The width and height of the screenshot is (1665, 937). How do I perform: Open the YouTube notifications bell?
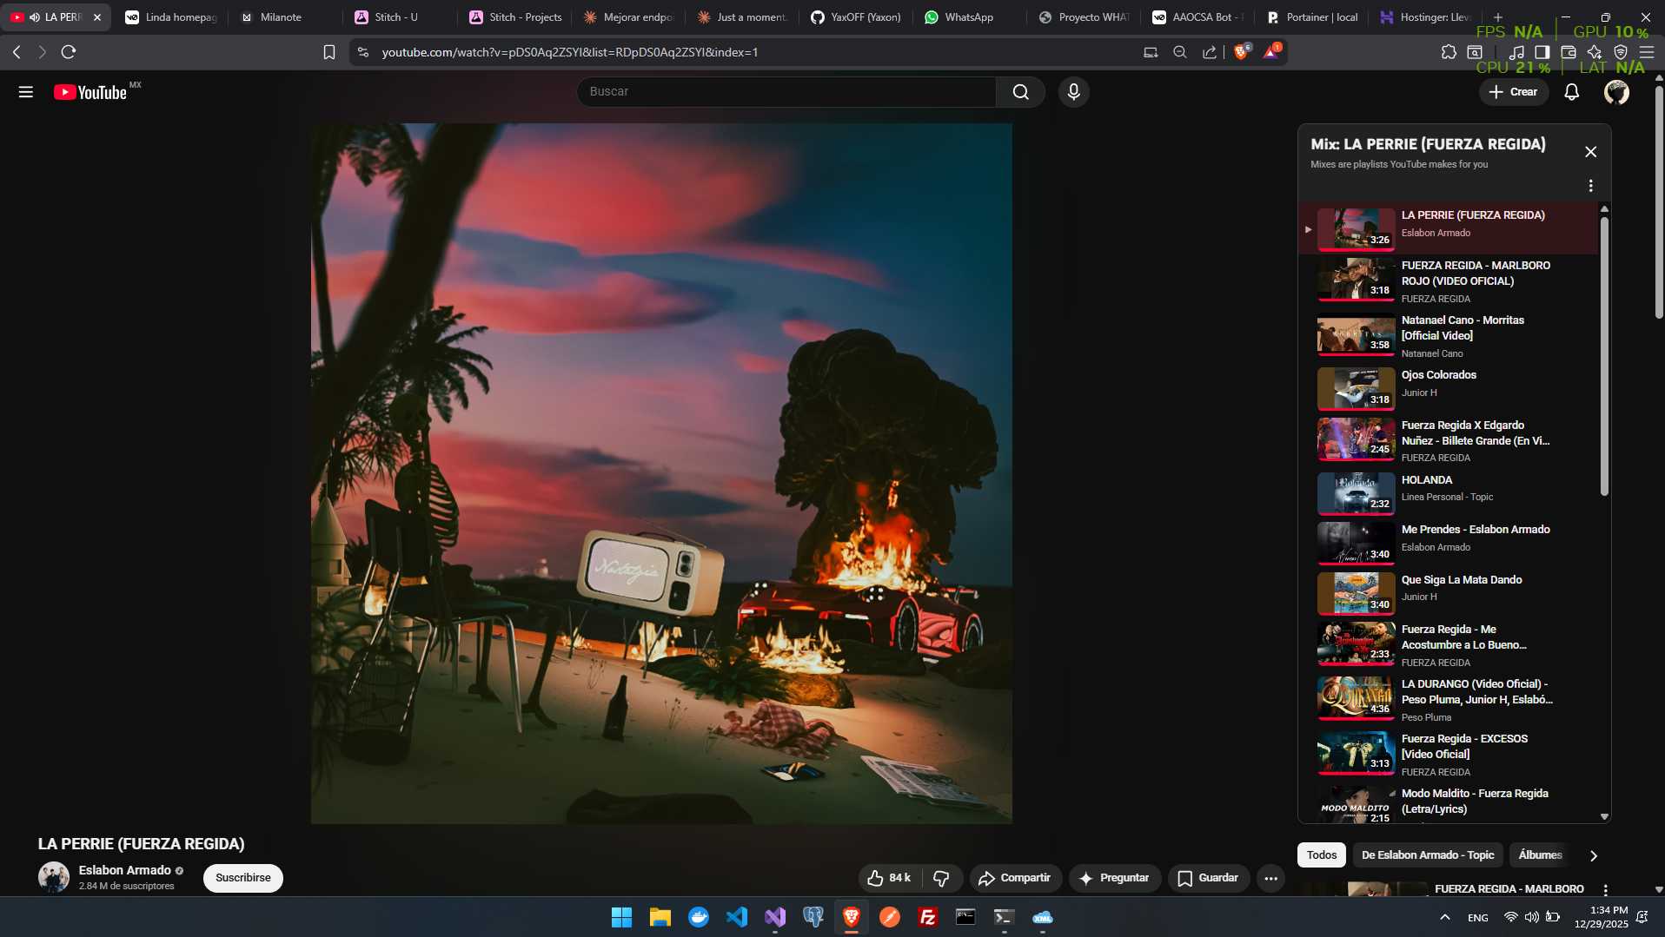[x=1571, y=92]
